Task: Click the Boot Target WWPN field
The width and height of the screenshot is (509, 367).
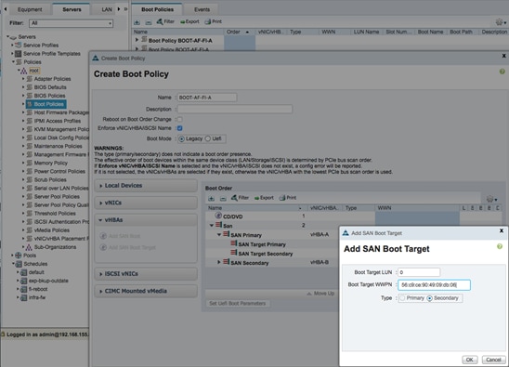Action: 434,285
